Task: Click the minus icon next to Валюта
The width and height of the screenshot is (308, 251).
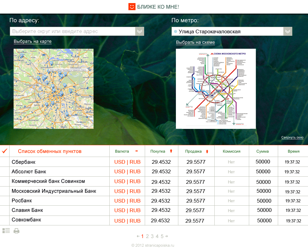Action: (x=136, y=151)
